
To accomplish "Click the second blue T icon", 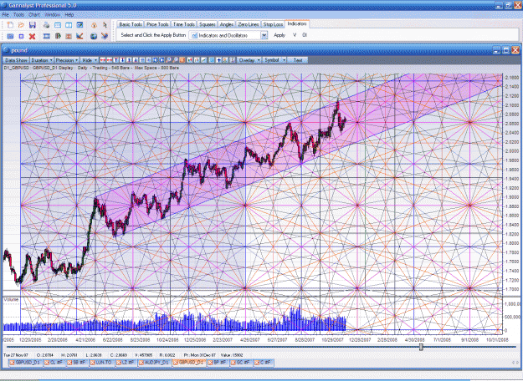I will 123,60.
